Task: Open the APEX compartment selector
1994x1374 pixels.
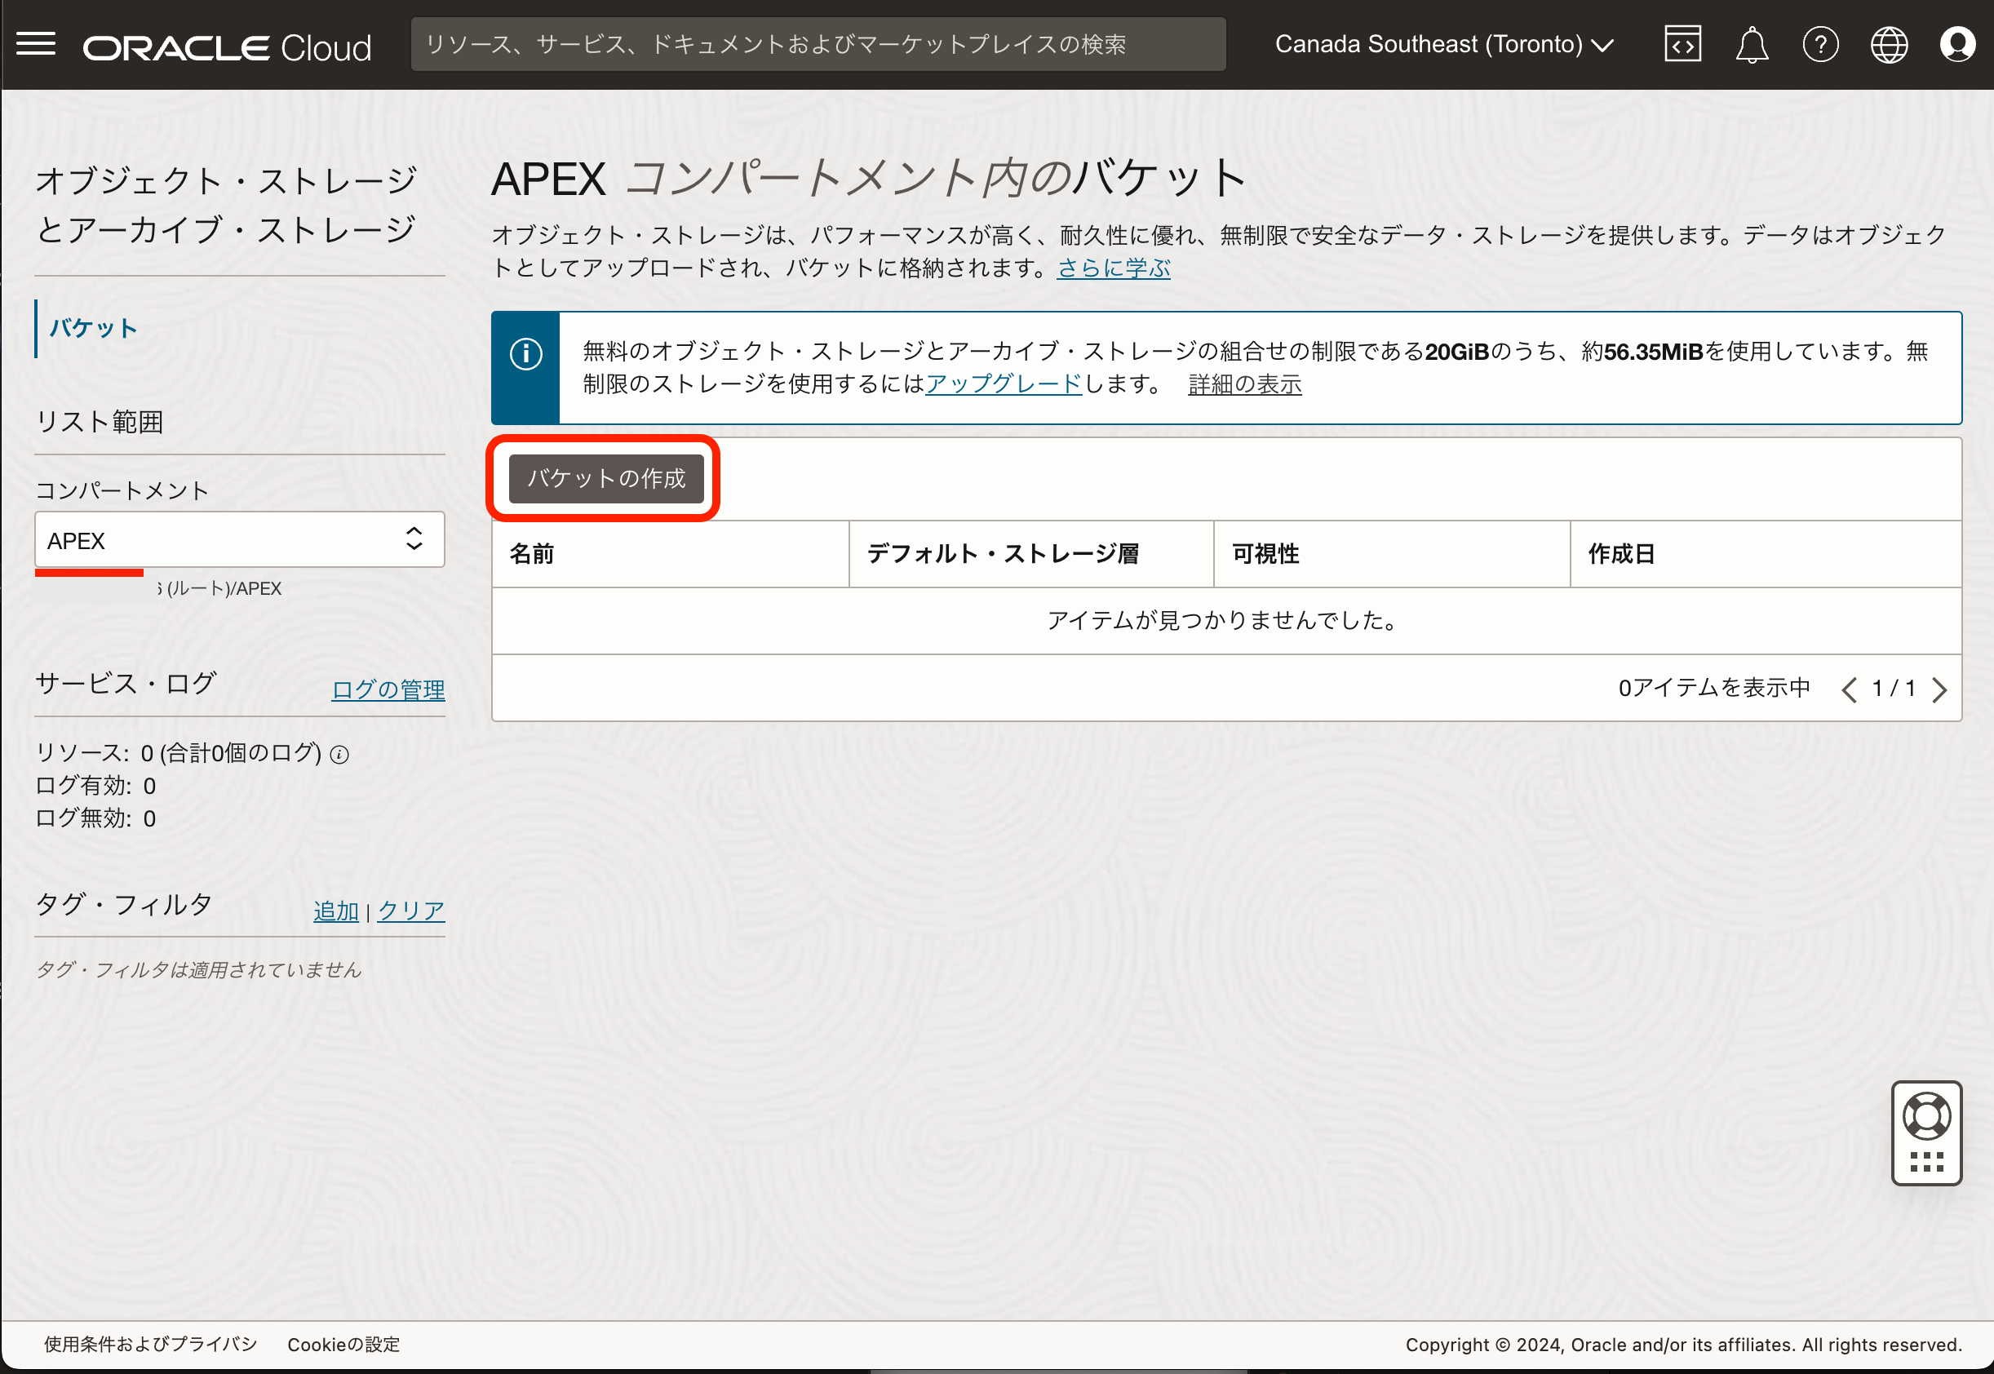Action: [x=239, y=540]
